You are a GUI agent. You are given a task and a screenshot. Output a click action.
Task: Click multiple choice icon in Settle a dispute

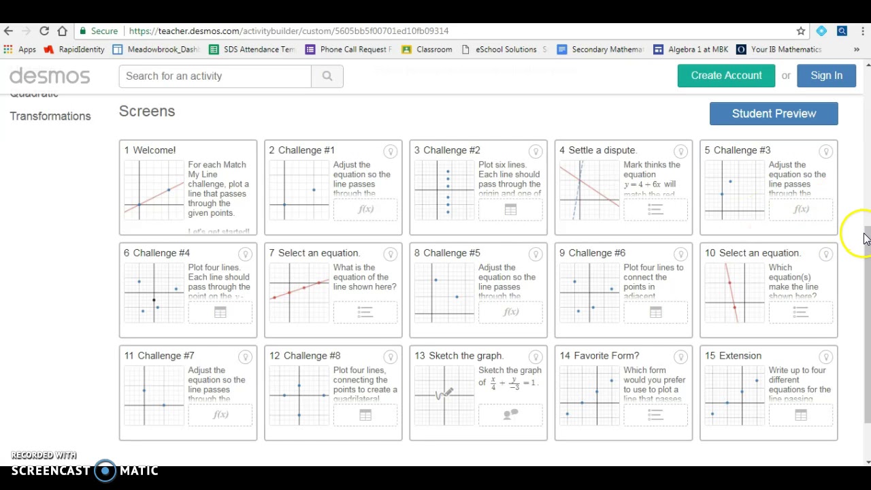click(x=655, y=210)
